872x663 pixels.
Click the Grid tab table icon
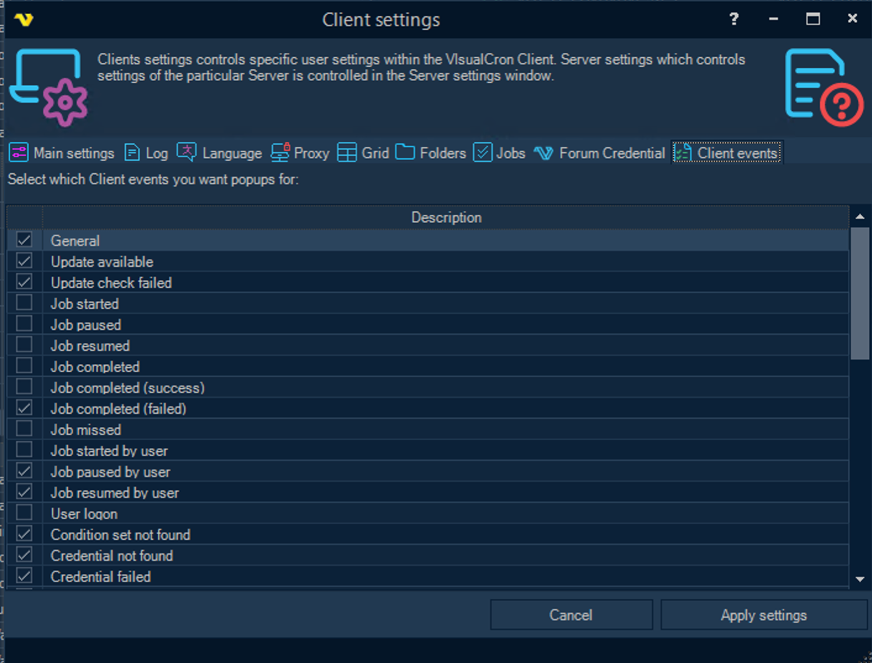click(347, 153)
